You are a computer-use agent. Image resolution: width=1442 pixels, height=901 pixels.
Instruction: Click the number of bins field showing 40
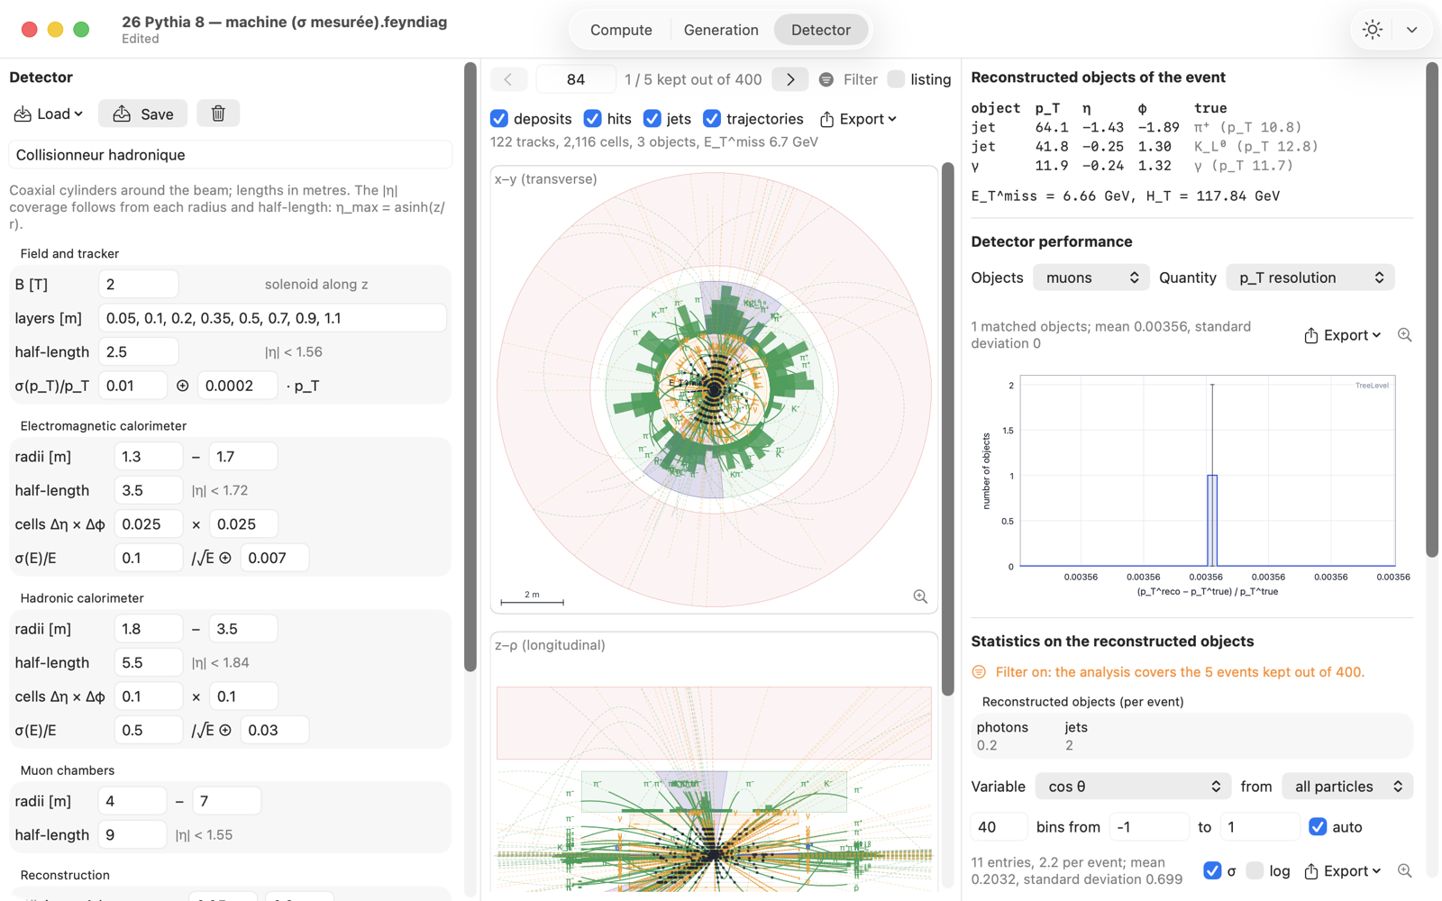click(999, 827)
